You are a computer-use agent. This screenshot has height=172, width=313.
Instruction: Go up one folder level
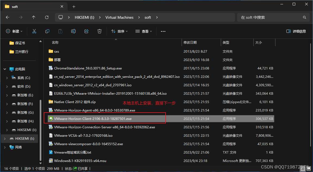pos(33,17)
